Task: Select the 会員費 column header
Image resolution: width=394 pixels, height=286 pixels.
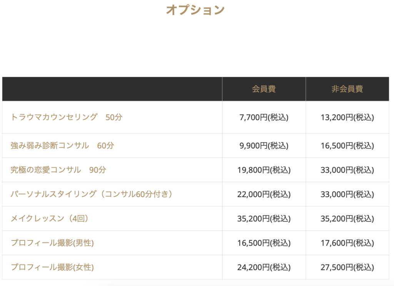Action: point(264,89)
